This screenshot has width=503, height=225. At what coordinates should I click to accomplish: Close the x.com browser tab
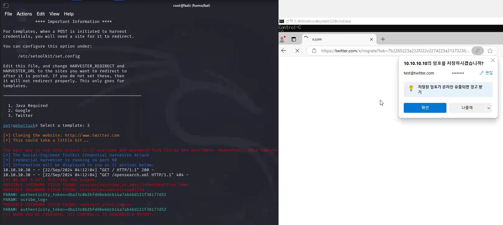pos(371,39)
